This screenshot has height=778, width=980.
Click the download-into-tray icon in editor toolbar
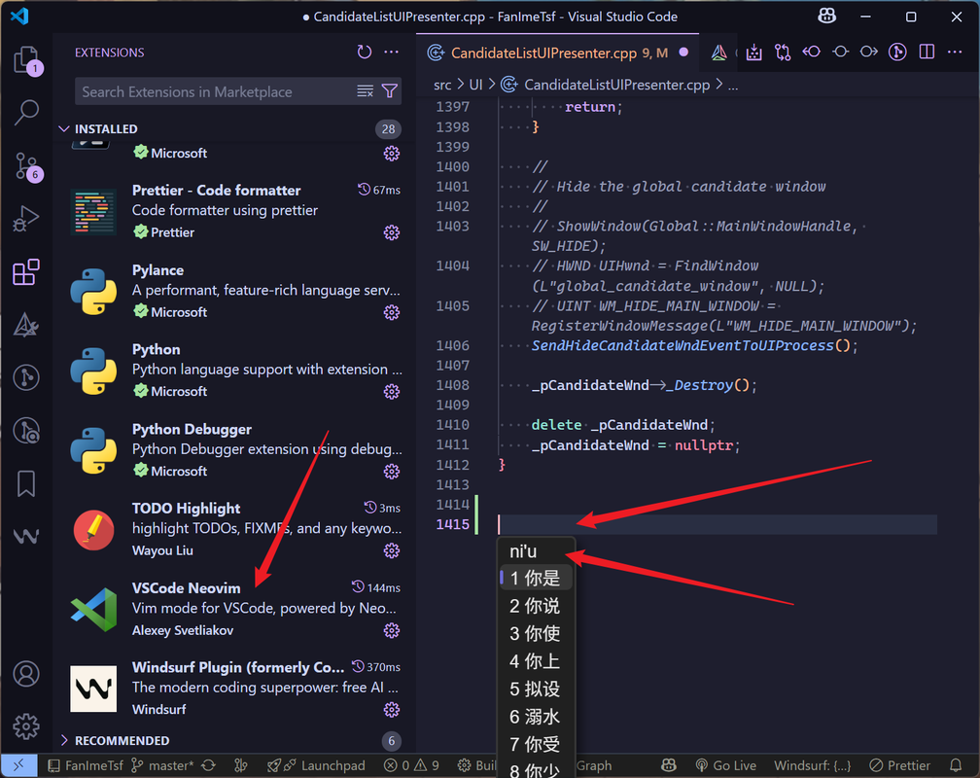click(754, 53)
